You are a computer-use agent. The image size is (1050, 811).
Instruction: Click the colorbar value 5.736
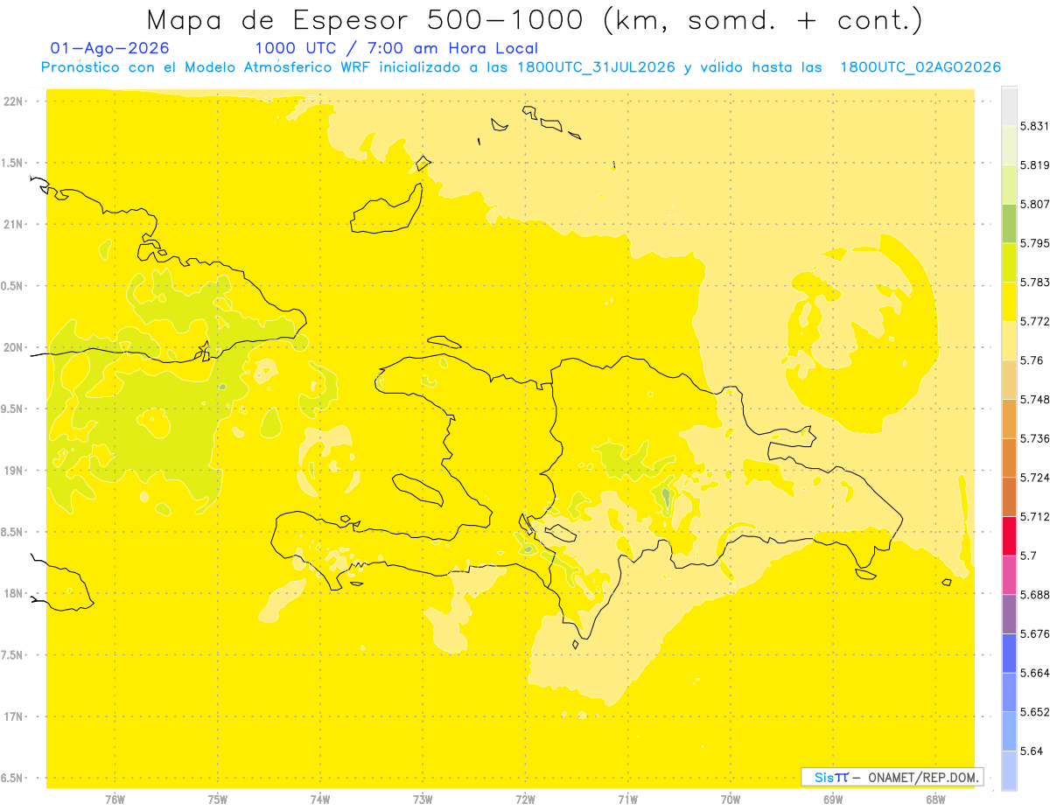1035,438
